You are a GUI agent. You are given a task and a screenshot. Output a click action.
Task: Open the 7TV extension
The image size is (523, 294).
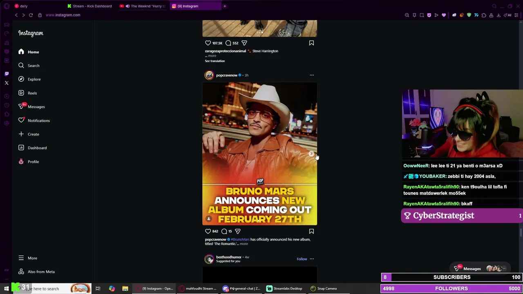(476, 15)
